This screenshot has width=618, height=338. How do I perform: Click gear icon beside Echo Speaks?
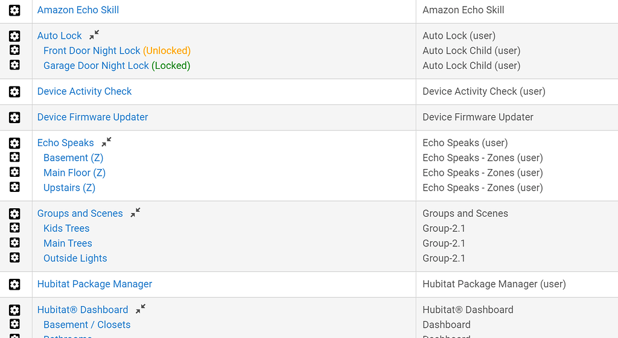point(14,143)
